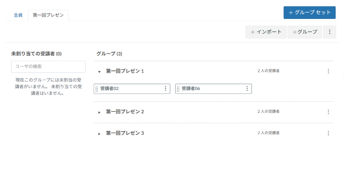Add a new group with +グループ
The width and height of the screenshot is (344, 174).
click(304, 32)
